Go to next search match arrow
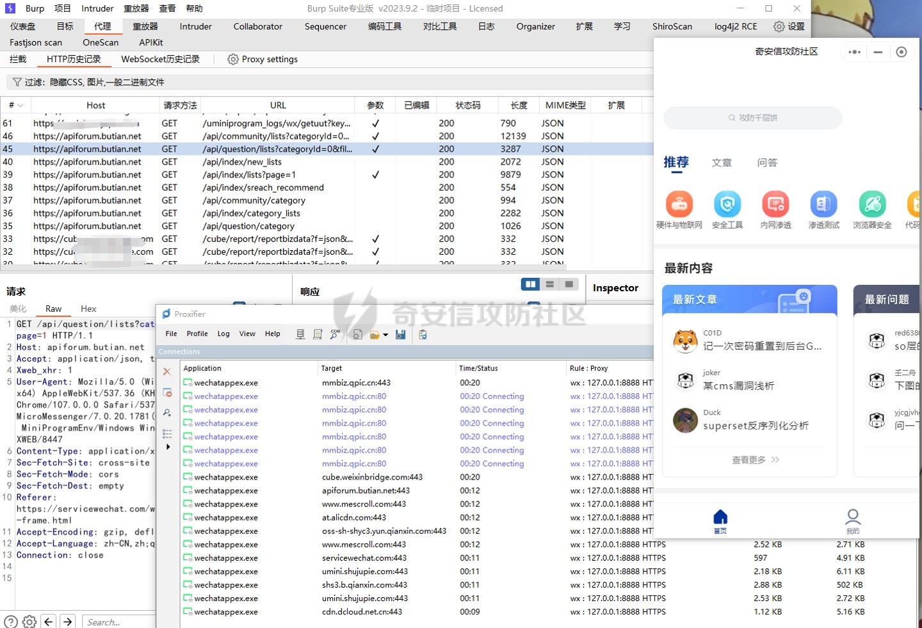Image resolution: width=922 pixels, height=628 pixels. point(68,622)
